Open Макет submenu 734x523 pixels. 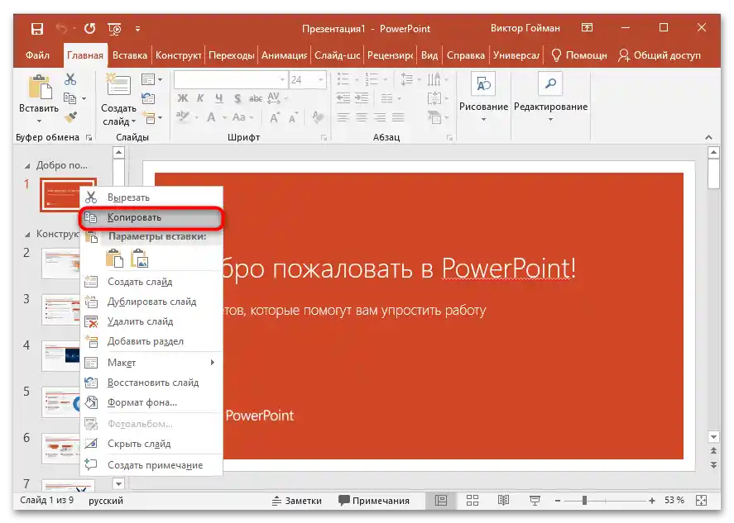151,363
